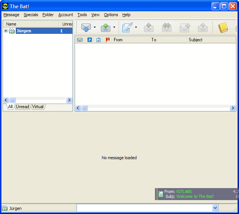Click the Name column header in folder pane

(x=31, y=24)
